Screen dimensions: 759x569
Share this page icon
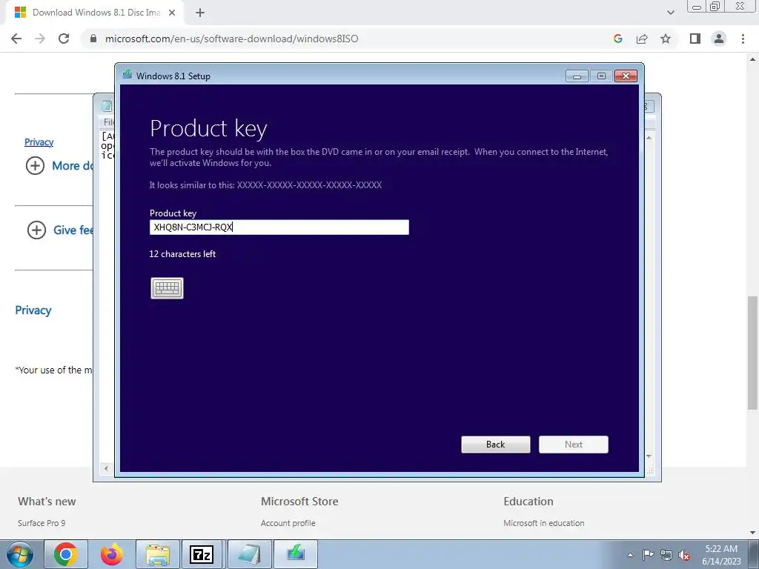[642, 39]
